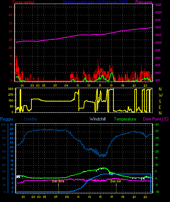
Task: Click the 16 value on the rain axis
Action: click(x=12, y=156)
